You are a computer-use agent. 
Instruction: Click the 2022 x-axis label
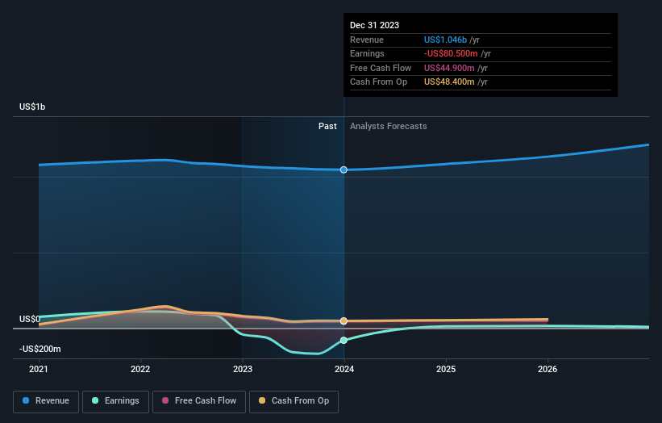point(140,370)
